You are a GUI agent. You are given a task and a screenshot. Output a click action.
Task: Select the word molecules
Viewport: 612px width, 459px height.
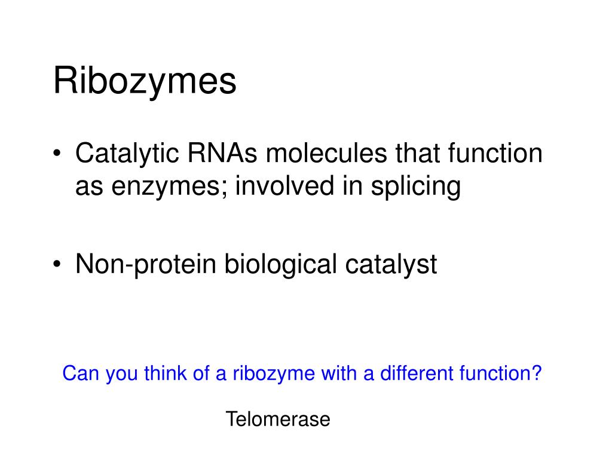326,152
